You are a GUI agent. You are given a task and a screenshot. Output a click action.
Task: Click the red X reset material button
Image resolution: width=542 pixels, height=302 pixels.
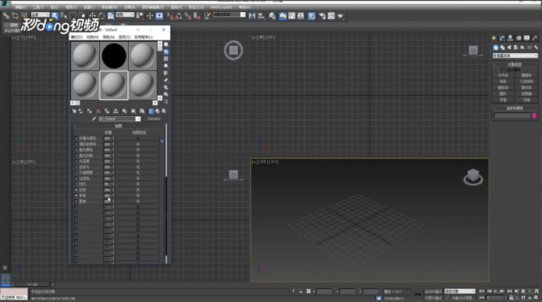coord(98,111)
